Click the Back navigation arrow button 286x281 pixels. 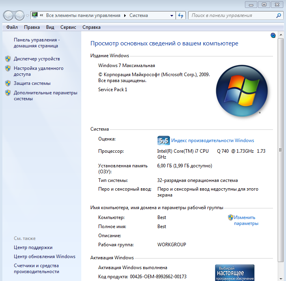coord(8,15)
